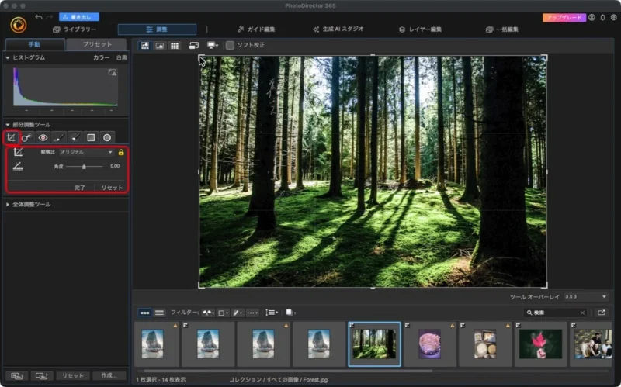This screenshot has width=621, height=387.
Task: Click the undo arrow icon
Action: (38, 17)
